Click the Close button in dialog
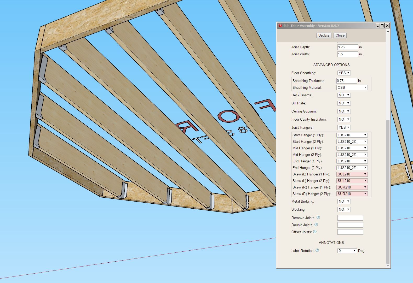The width and height of the screenshot is (413, 283). tap(340, 35)
